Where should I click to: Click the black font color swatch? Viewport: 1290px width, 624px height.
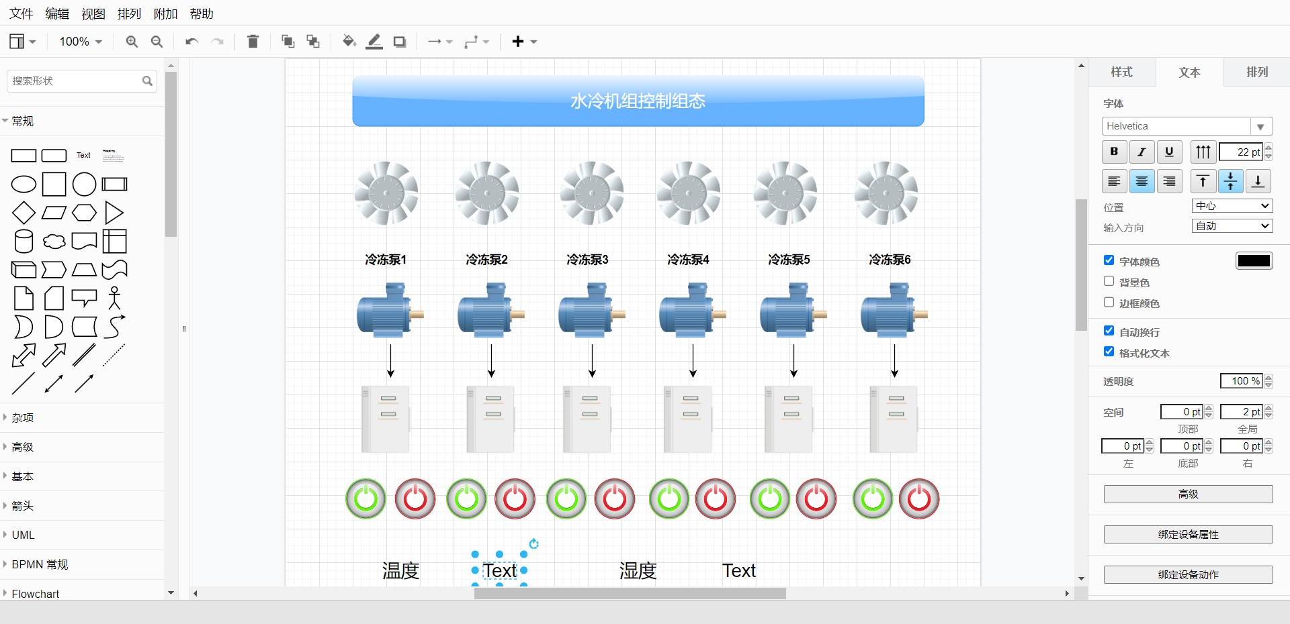point(1254,261)
